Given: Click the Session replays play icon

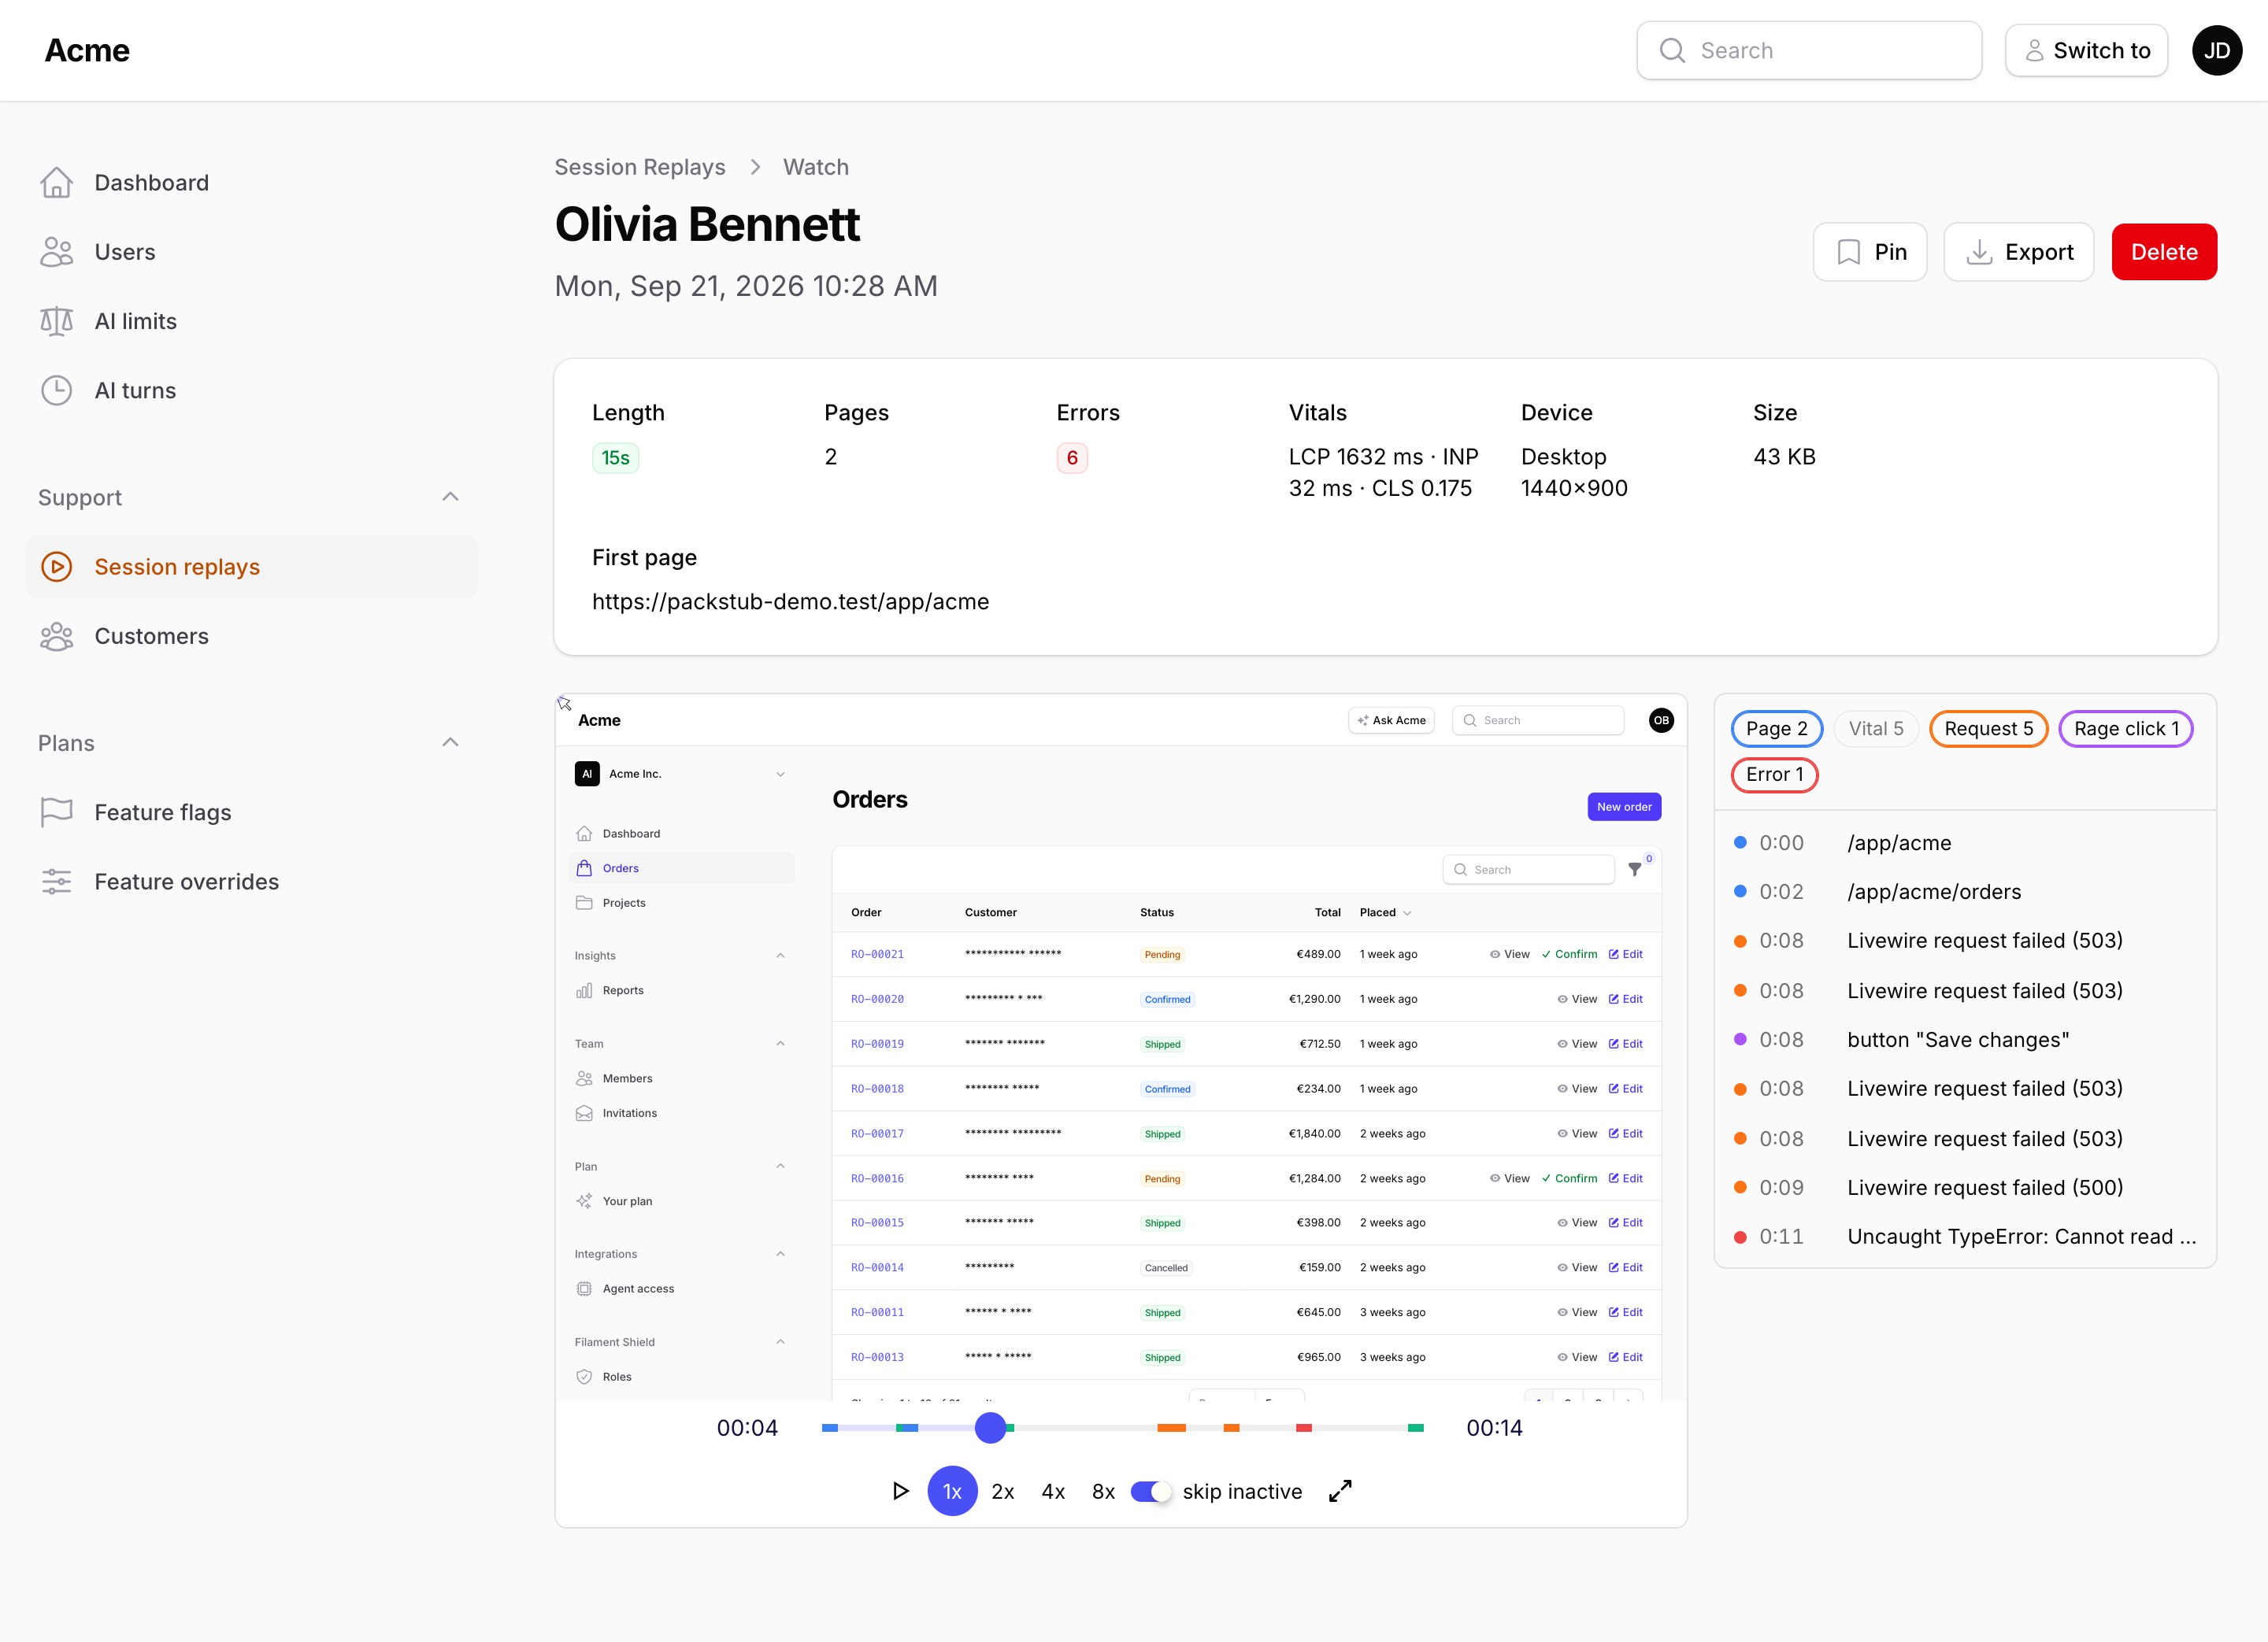Looking at the screenshot, I should tap(56, 567).
